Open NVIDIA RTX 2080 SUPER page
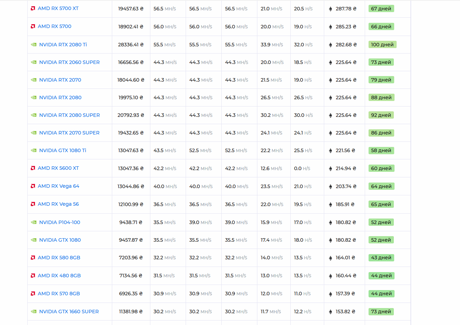460x325 pixels. tap(70, 115)
